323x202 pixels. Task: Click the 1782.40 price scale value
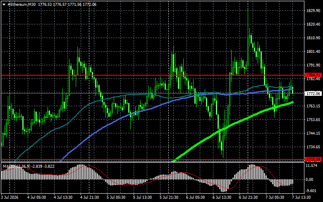(313, 79)
